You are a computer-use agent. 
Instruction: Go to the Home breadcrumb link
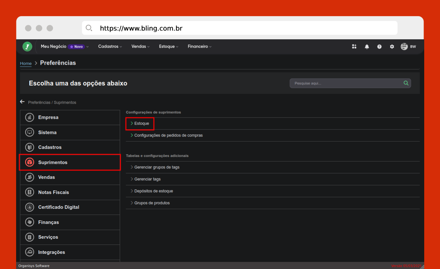coord(26,63)
